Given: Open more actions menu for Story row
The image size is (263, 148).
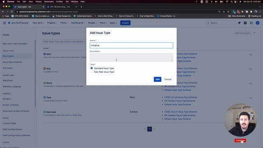Looking at the screenshot, I should (x=250, y=83).
